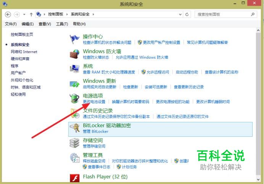The image size is (264, 184).
Task: Expand chevron before 控制面板 breadcrumb
Action: click(45, 14)
